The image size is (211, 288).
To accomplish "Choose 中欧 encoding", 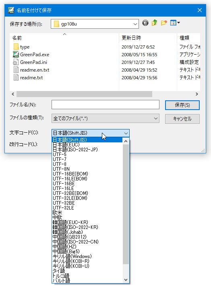I will click(87, 218).
